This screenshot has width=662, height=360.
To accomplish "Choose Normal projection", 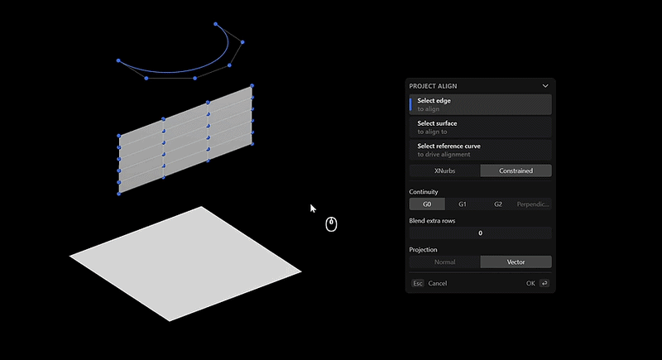I will coord(444,262).
